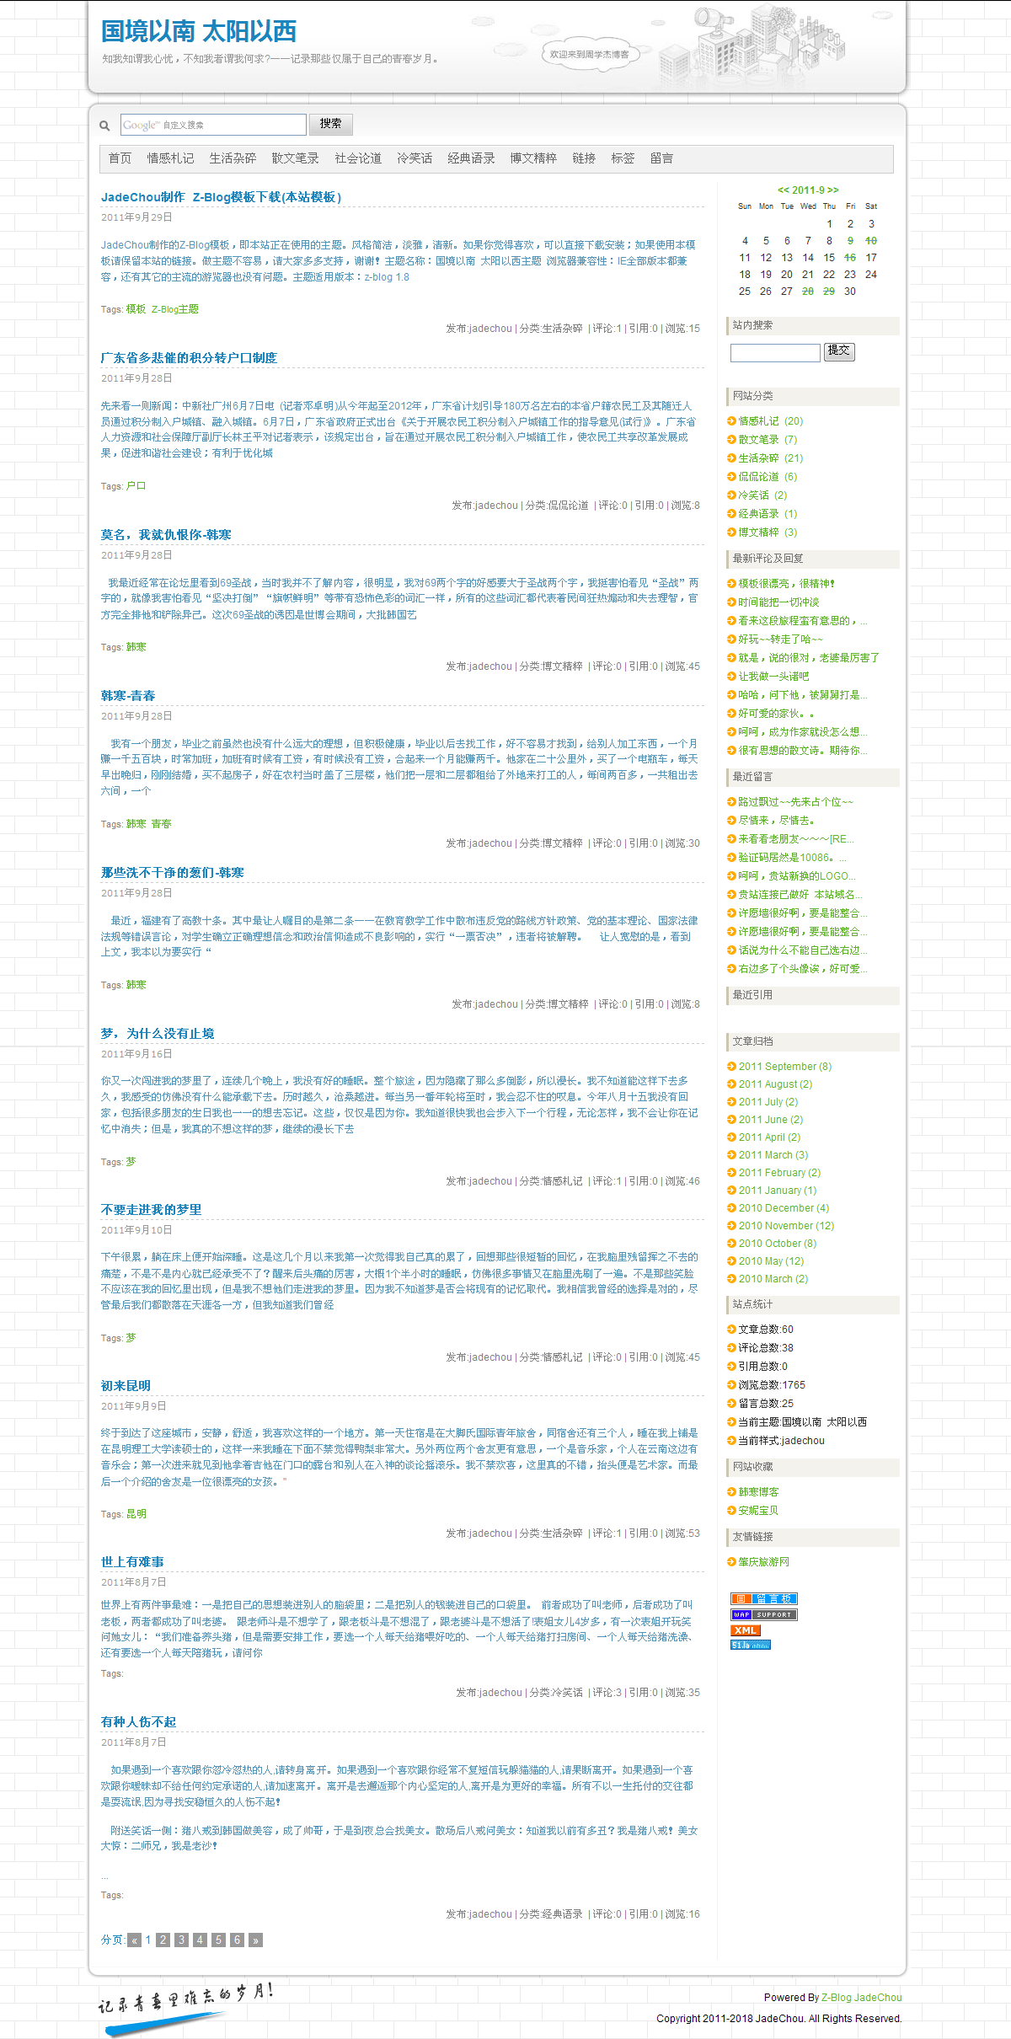Open the 生活杂碎 nav item

(x=233, y=158)
